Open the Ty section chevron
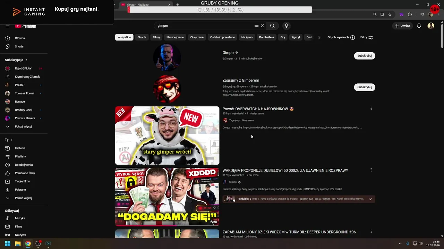The height and width of the screenshot is (249, 444). click(x=12, y=140)
